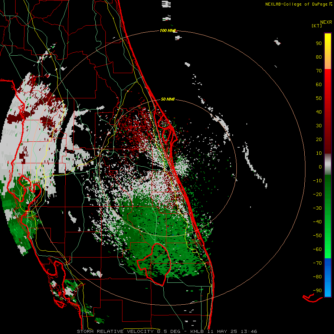Click the -10 value on the velocity scale
The image size is (334, 334).
pos(317,181)
